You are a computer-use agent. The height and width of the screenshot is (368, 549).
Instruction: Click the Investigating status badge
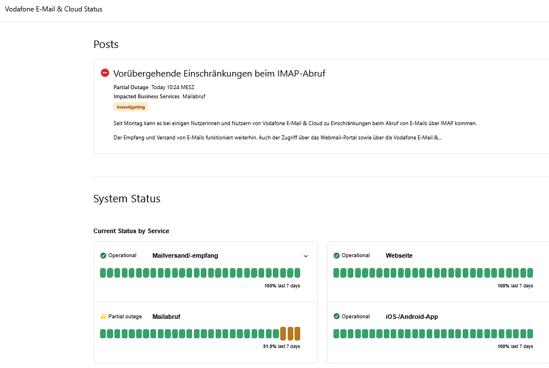131,107
